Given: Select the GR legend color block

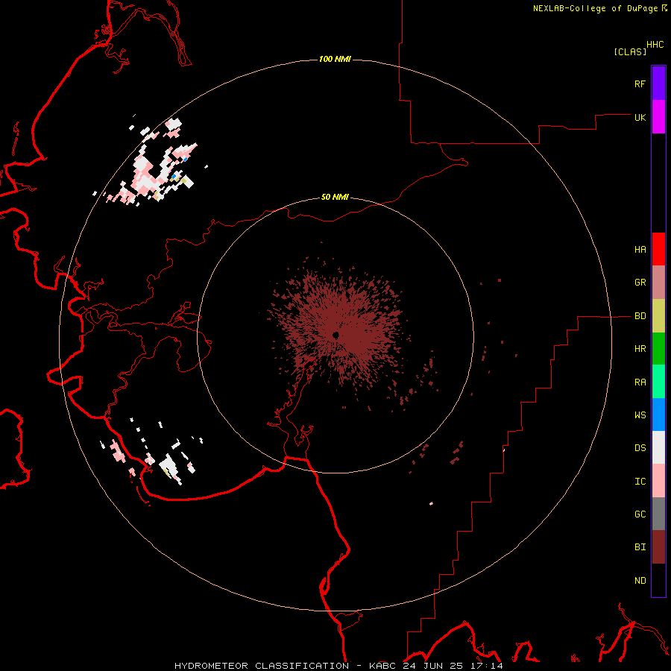Looking at the screenshot, I should tap(658, 283).
